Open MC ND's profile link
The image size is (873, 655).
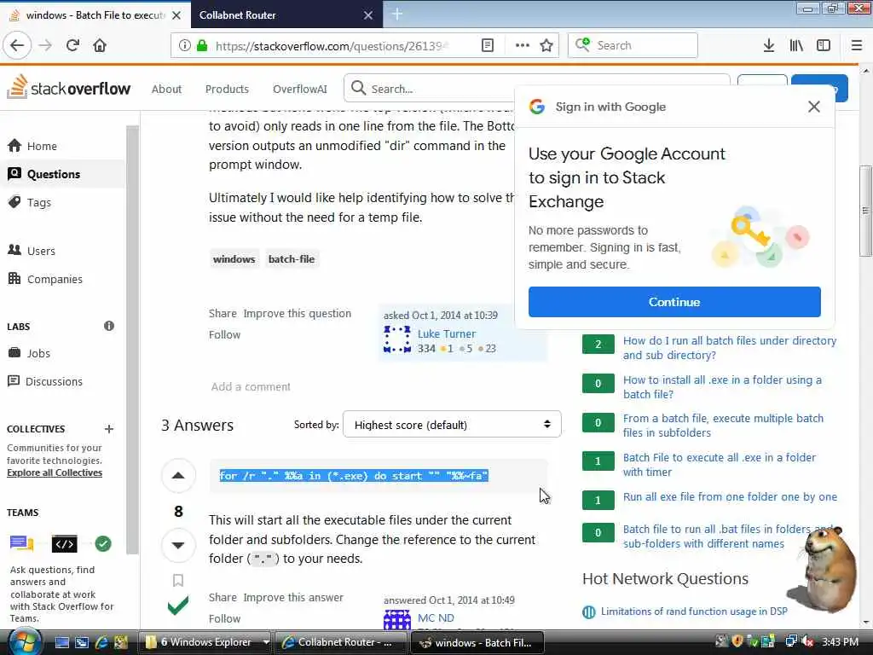(x=436, y=617)
